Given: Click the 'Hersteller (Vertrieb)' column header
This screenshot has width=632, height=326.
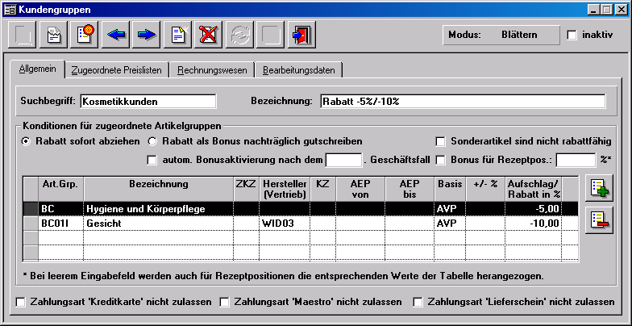Looking at the screenshot, I should point(285,189).
